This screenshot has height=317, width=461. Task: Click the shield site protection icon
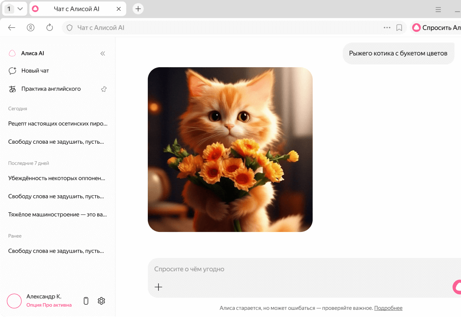point(69,28)
